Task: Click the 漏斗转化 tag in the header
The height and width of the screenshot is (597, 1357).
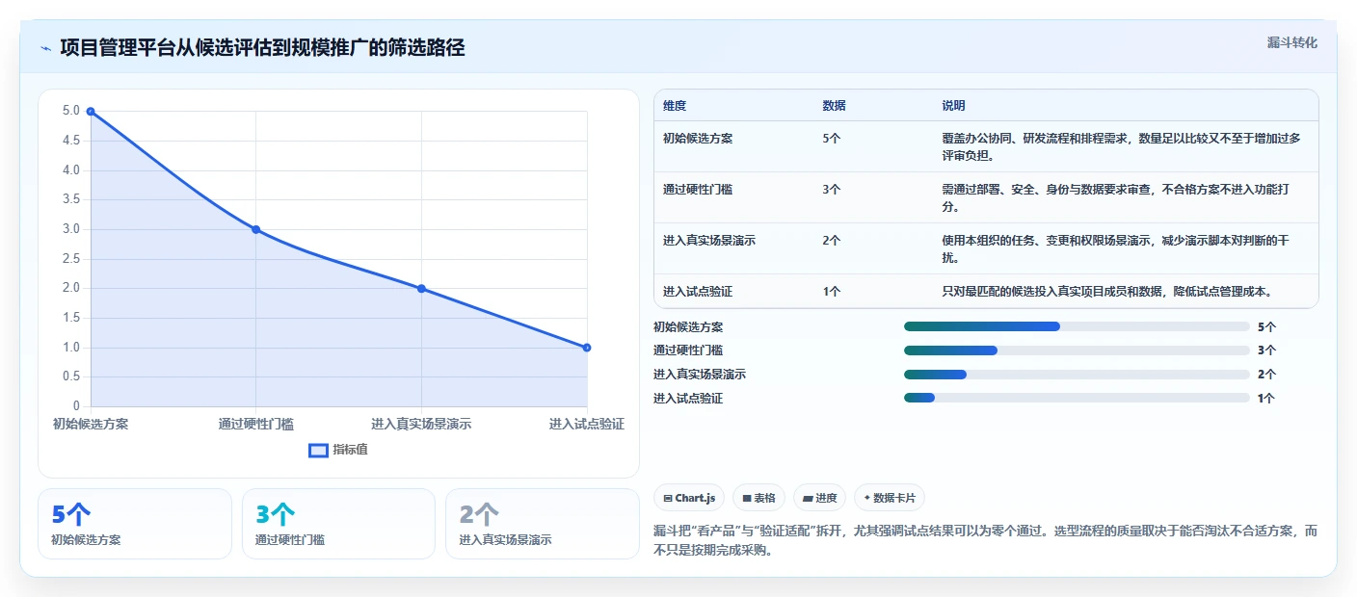Action: [x=1291, y=42]
